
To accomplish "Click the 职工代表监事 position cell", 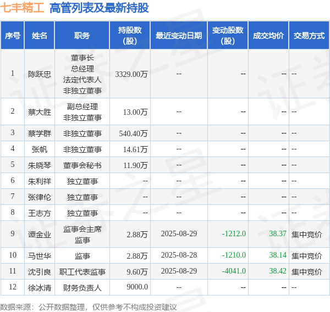I will pos(82,272).
